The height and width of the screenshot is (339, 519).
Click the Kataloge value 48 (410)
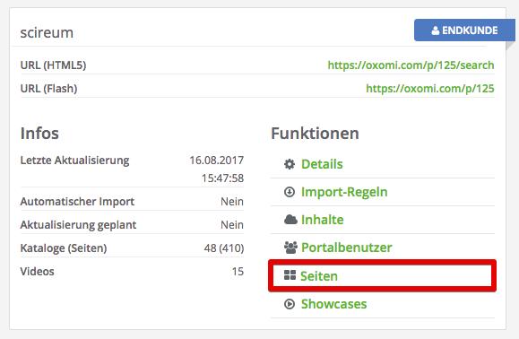coord(224,248)
